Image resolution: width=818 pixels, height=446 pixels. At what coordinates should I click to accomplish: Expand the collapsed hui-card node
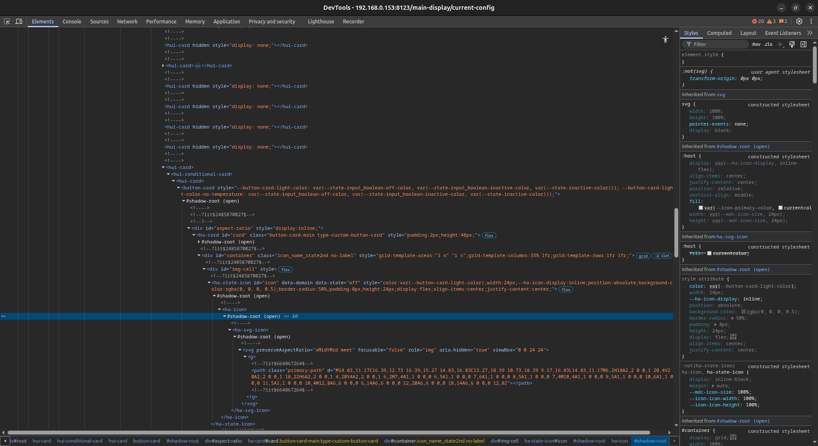pyautogui.click(x=163, y=66)
